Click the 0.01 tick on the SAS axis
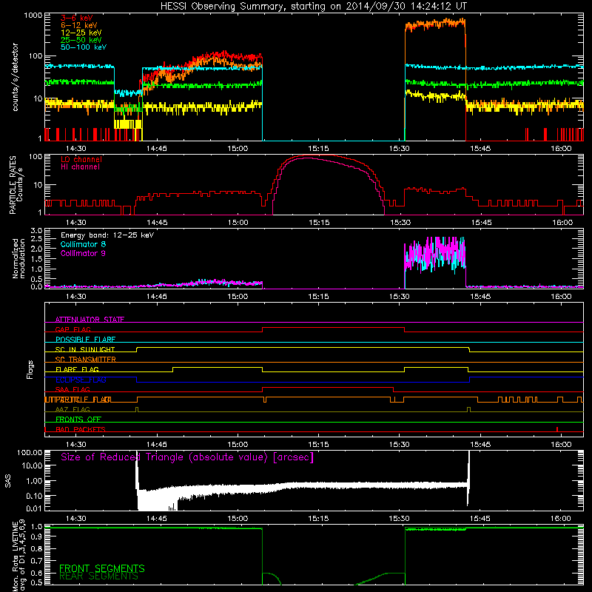 [x=34, y=508]
